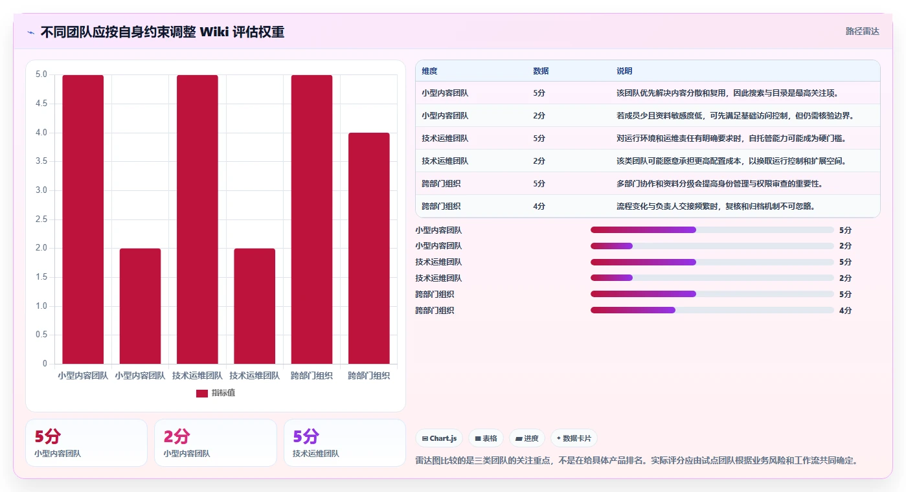The width and height of the screenshot is (906, 492).
Task: Sort by the 维度 column header
Action: tap(429, 71)
